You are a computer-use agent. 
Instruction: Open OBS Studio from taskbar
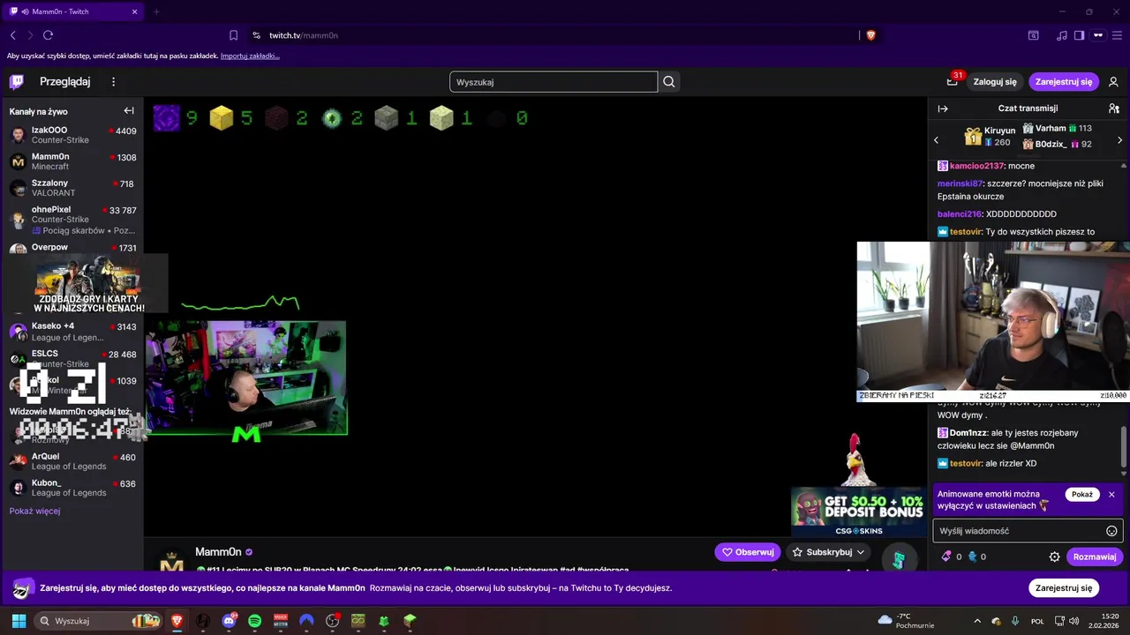pyautogui.click(x=332, y=621)
